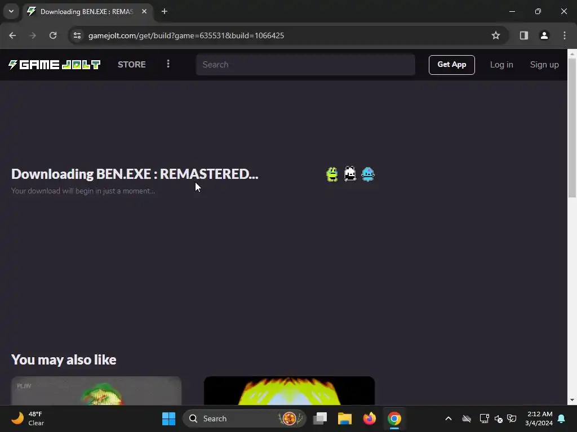Open the network status tray icon
The height and width of the screenshot is (432, 577).
[x=484, y=418]
